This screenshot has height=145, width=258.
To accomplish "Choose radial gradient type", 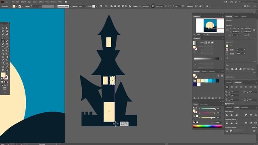I will click(x=209, y=43).
